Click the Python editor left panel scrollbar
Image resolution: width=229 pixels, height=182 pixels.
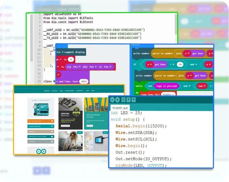pyautogui.click(x=32, y=38)
